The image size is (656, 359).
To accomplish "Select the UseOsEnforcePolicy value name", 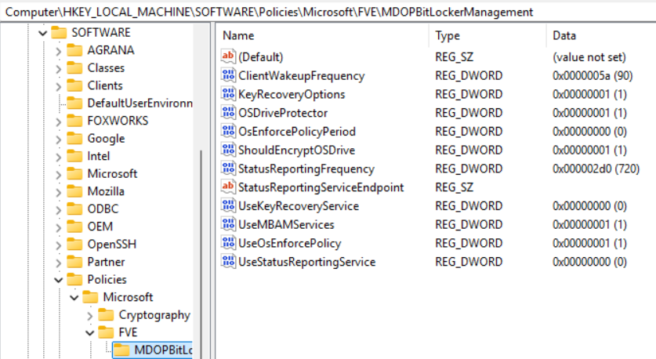I will (x=289, y=243).
